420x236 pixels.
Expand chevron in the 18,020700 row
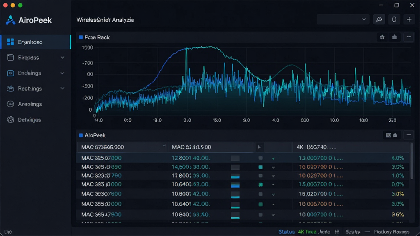click(273, 194)
